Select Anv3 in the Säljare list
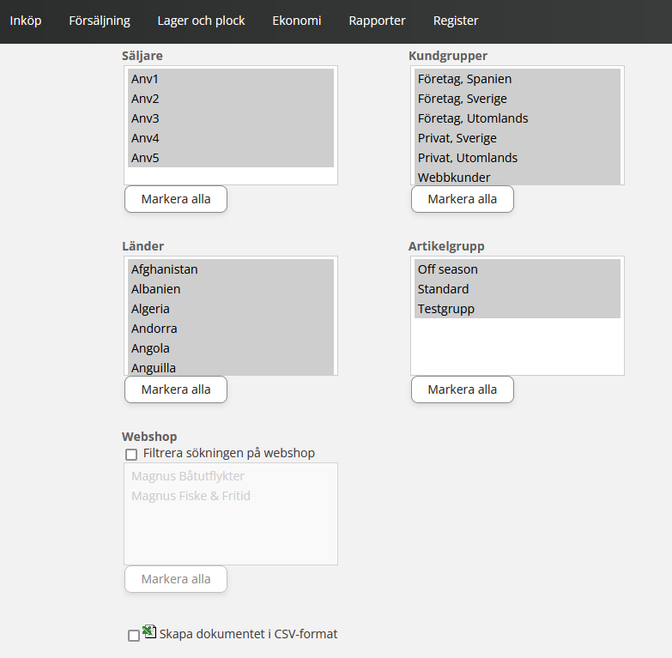The image size is (672, 658). click(230, 118)
